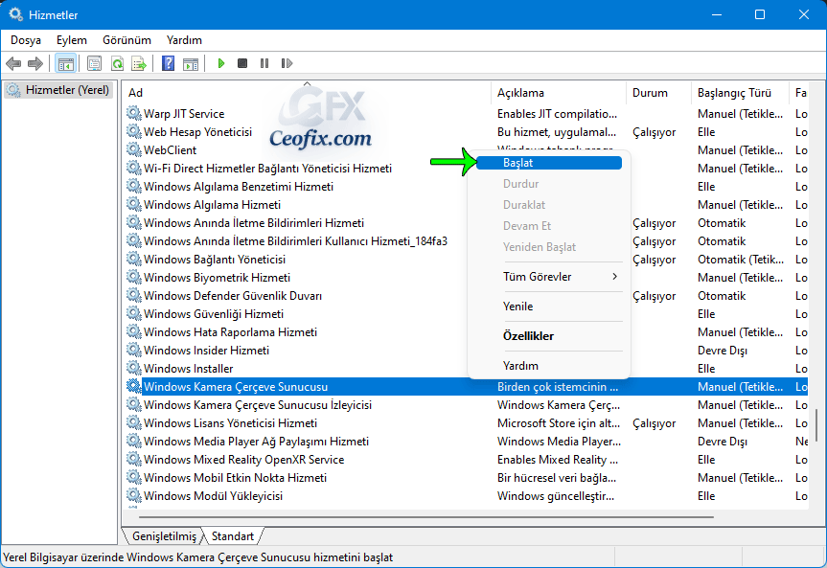The width and height of the screenshot is (827, 568).
Task: Sort by the Durum column header
Action: click(x=658, y=93)
